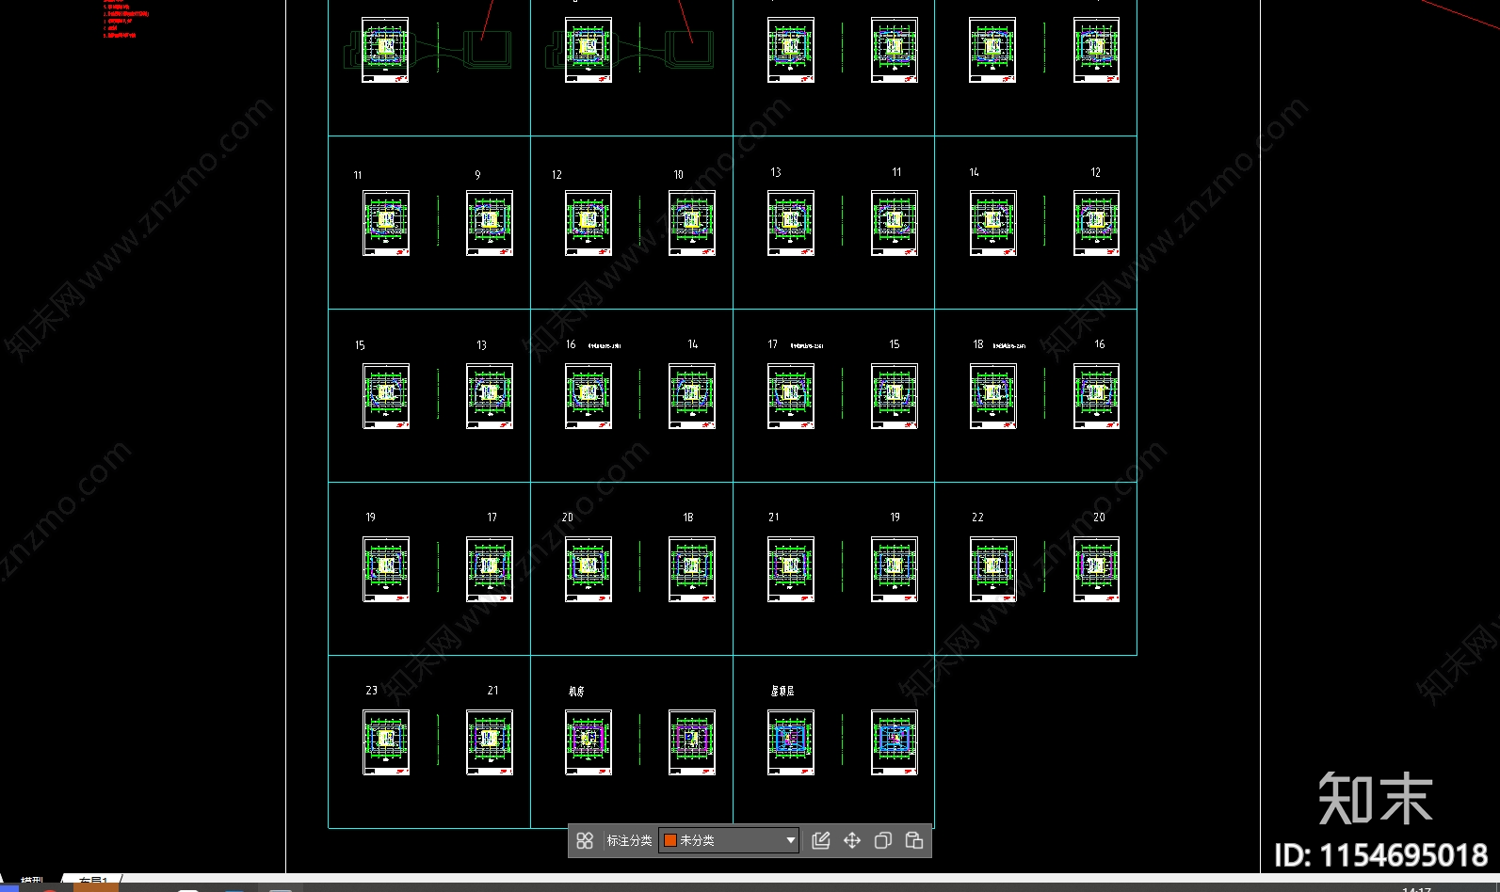Click the sheet number label 10
The height and width of the screenshot is (892, 1500).
coord(678,175)
